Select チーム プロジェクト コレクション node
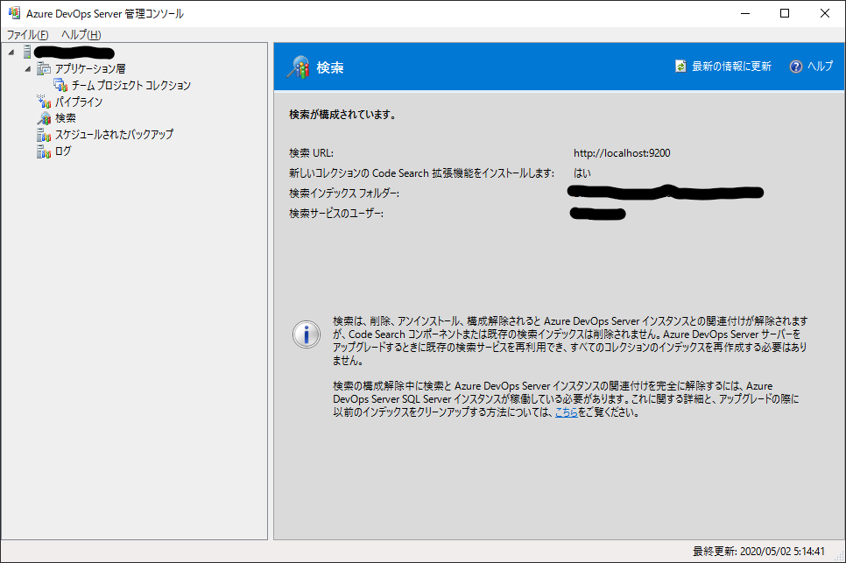The width and height of the screenshot is (846, 563). pyautogui.click(x=131, y=85)
